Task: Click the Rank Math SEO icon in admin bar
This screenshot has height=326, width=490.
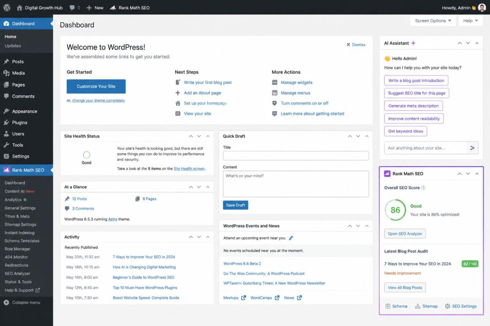Action: coord(113,8)
